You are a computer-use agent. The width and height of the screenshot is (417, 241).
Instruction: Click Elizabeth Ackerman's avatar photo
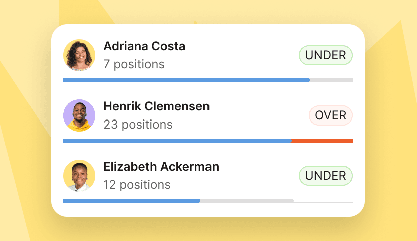point(79,176)
